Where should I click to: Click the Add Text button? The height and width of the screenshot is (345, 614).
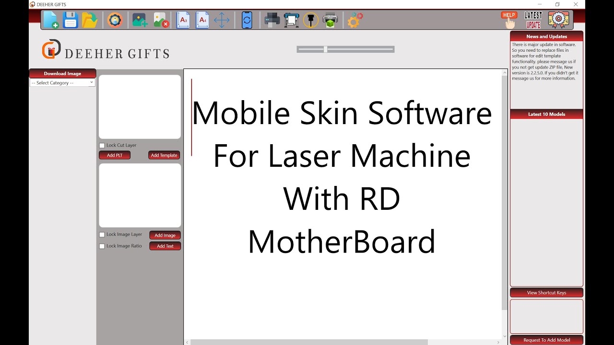click(x=165, y=246)
